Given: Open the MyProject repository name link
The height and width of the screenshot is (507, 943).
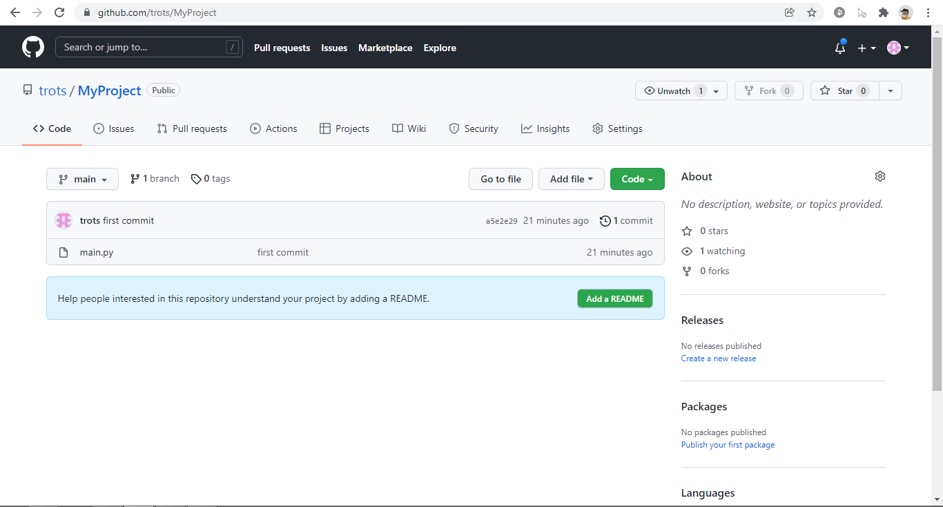Looking at the screenshot, I should [109, 90].
